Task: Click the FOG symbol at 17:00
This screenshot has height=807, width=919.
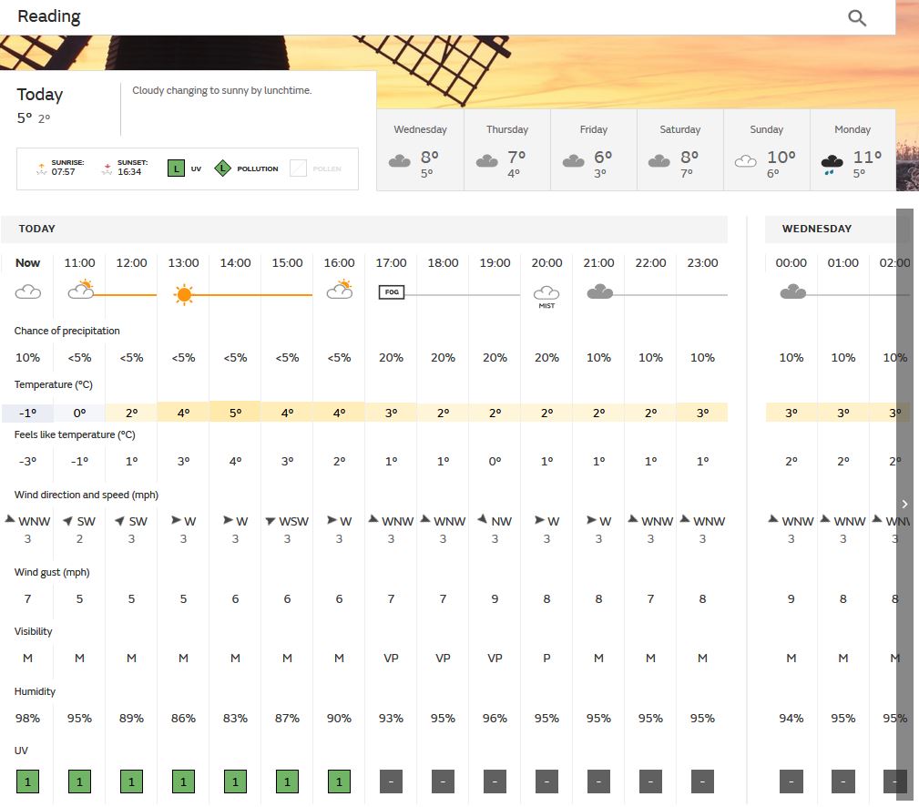Action: click(391, 292)
